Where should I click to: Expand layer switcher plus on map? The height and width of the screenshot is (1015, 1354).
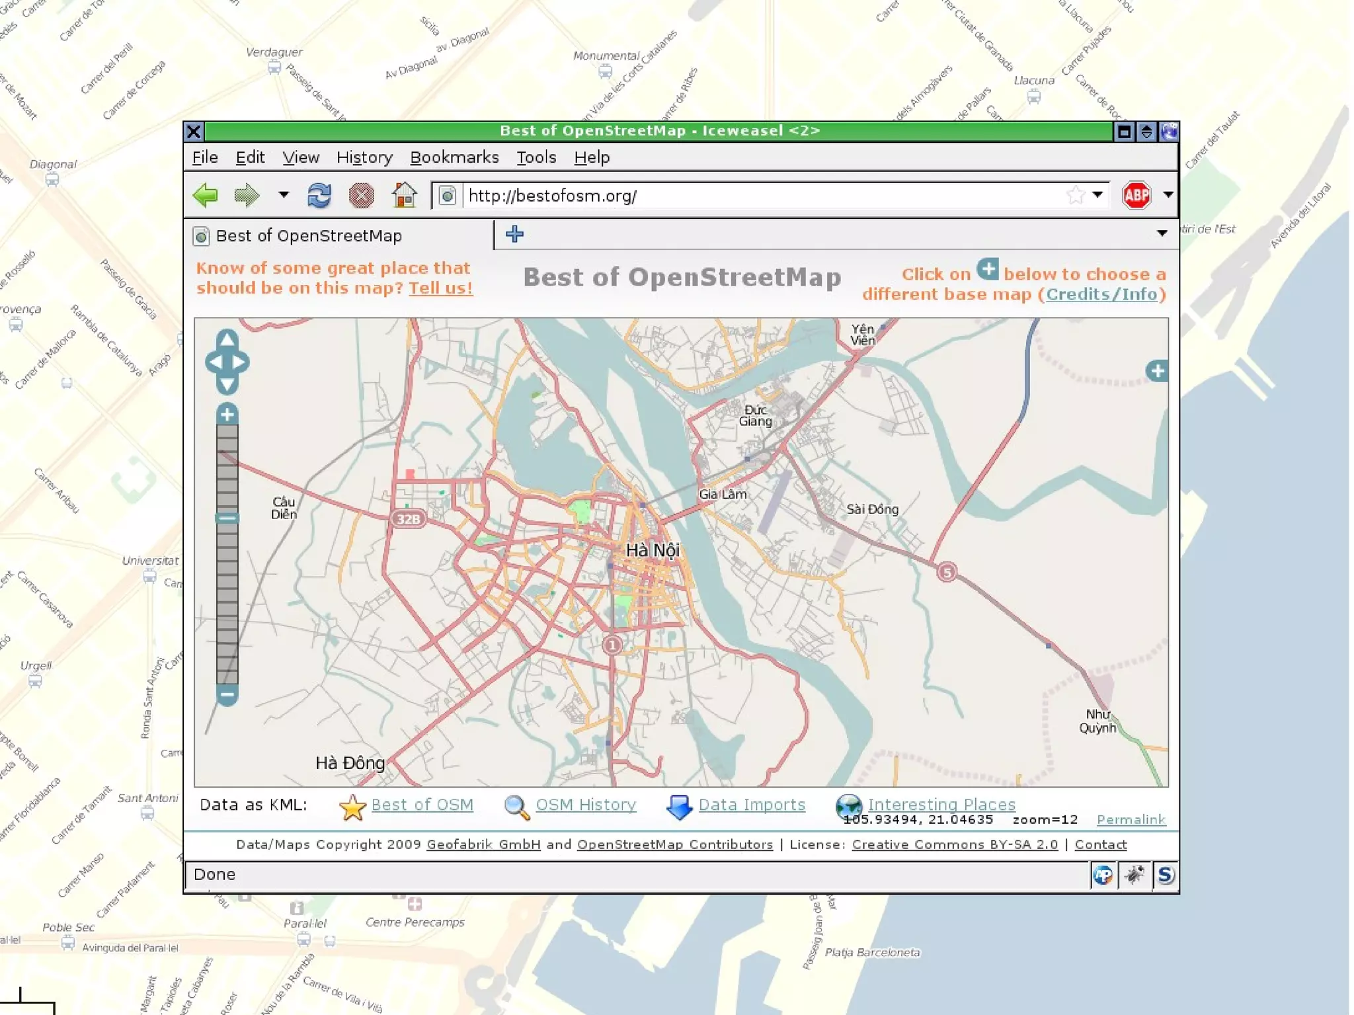[x=1156, y=371]
